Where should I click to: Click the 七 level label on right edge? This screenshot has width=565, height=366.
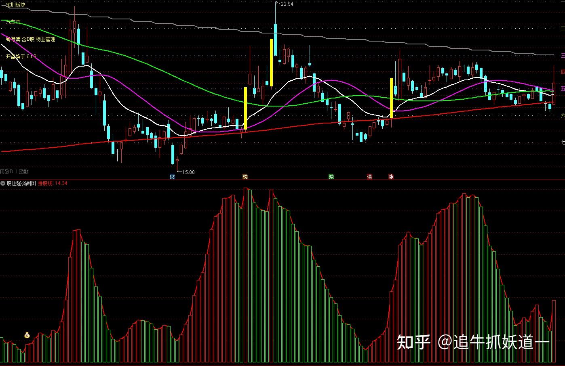click(563, 142)
